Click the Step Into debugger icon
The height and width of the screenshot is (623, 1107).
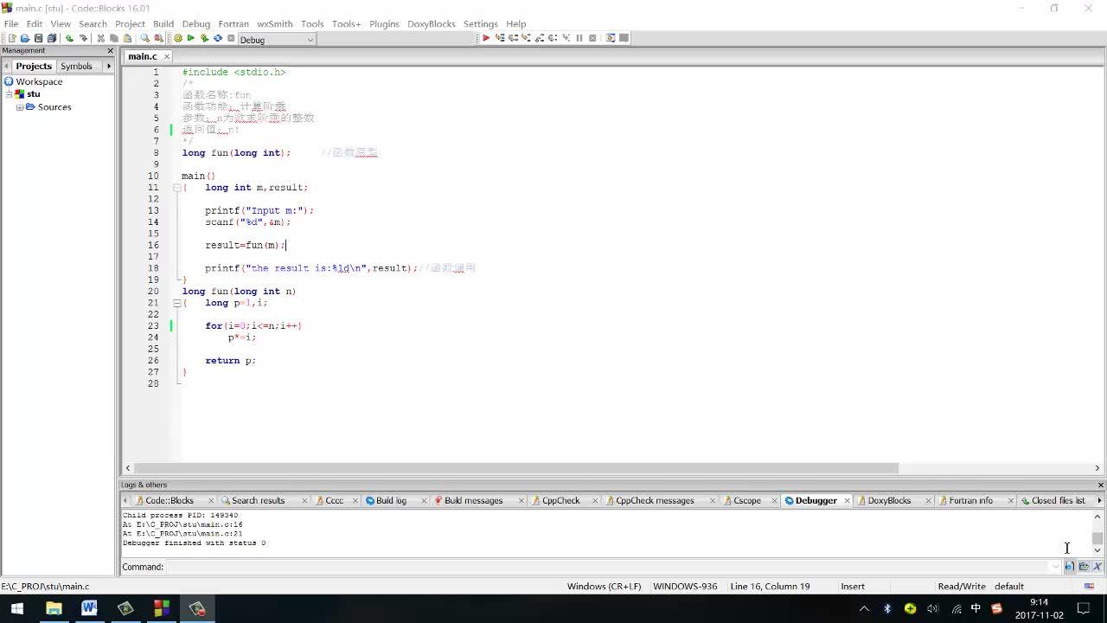[526, 38]
